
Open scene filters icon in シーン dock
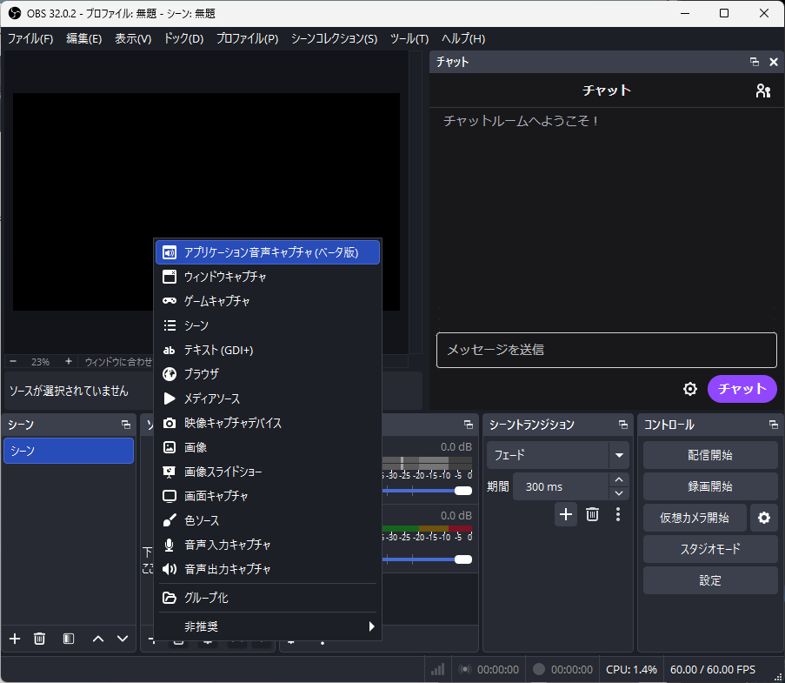pos(69,639)
